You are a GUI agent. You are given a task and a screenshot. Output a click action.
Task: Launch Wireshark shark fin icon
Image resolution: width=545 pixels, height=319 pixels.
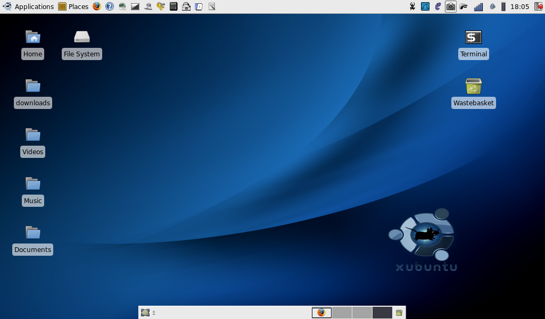pyautogui.click(x=425, y=6)
